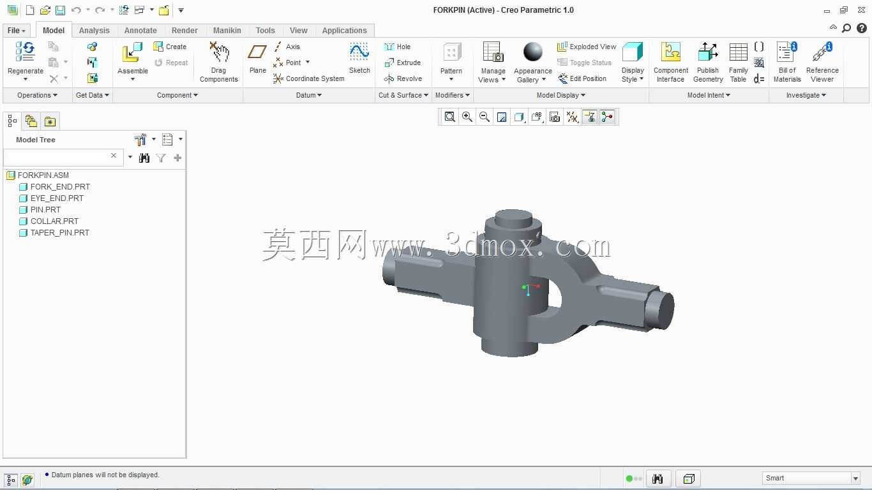
Task: Toggle the Model Tree view in status bar
Action: point(11,480)
